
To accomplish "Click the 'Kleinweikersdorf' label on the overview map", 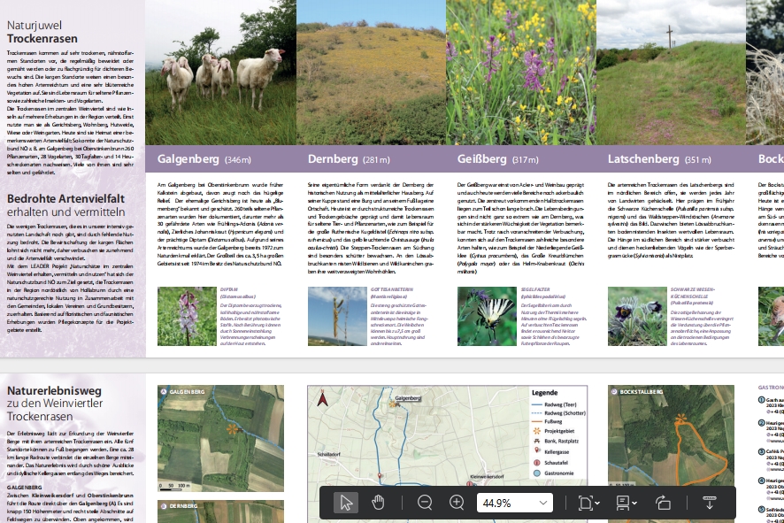I will pyautogui.click(x=486, y=476).
